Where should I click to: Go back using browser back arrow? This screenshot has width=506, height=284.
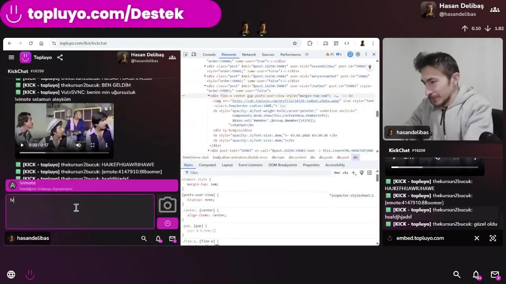coord(9,43)
